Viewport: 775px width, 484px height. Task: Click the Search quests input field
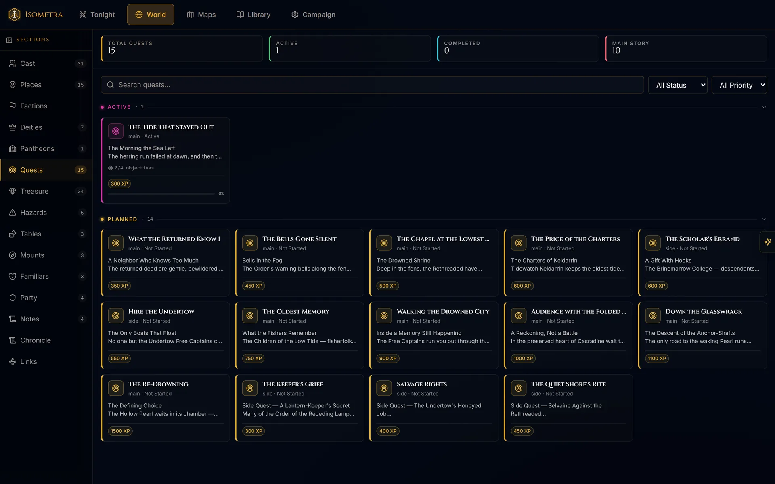point(372,85)
